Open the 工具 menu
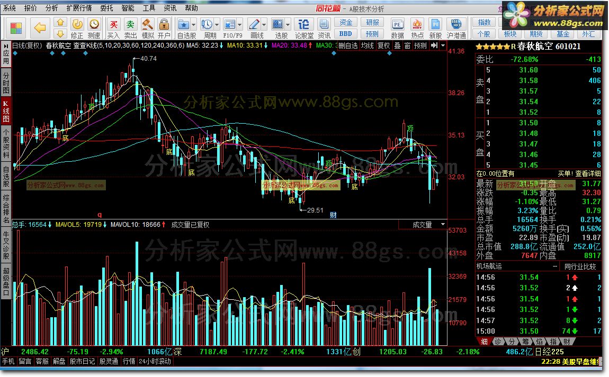609x377 pixels. (x=149, y=8)
